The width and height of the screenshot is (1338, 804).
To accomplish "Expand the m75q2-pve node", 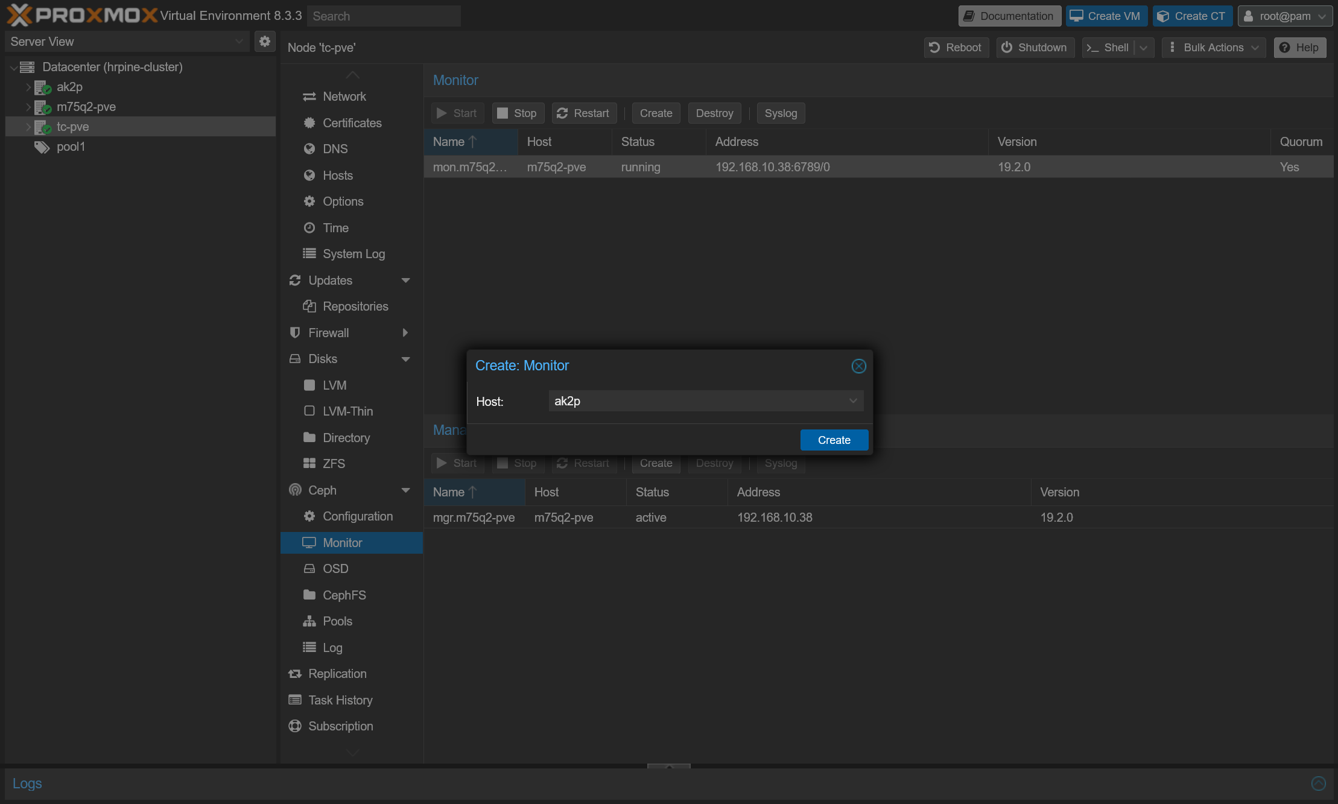I will (28, 107).
